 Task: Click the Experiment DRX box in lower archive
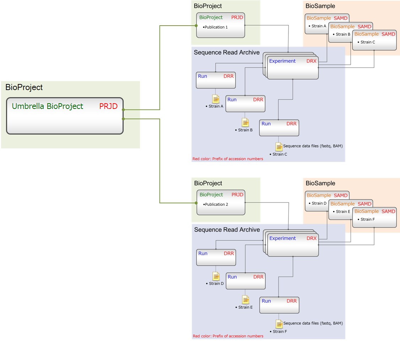(x=293, y=244)
